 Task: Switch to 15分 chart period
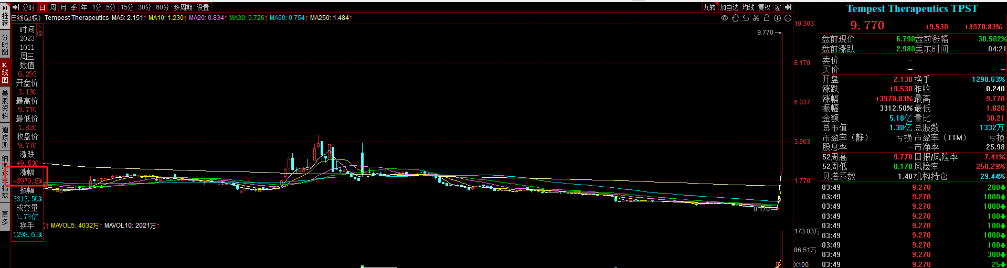click(x=127, y=7)
